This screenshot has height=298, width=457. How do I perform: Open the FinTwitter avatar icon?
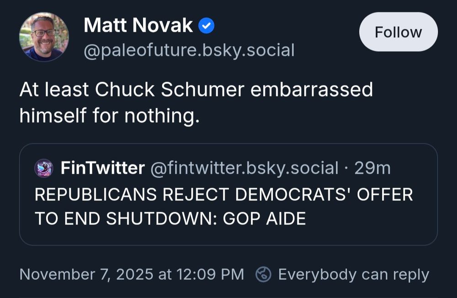point(44,168)
